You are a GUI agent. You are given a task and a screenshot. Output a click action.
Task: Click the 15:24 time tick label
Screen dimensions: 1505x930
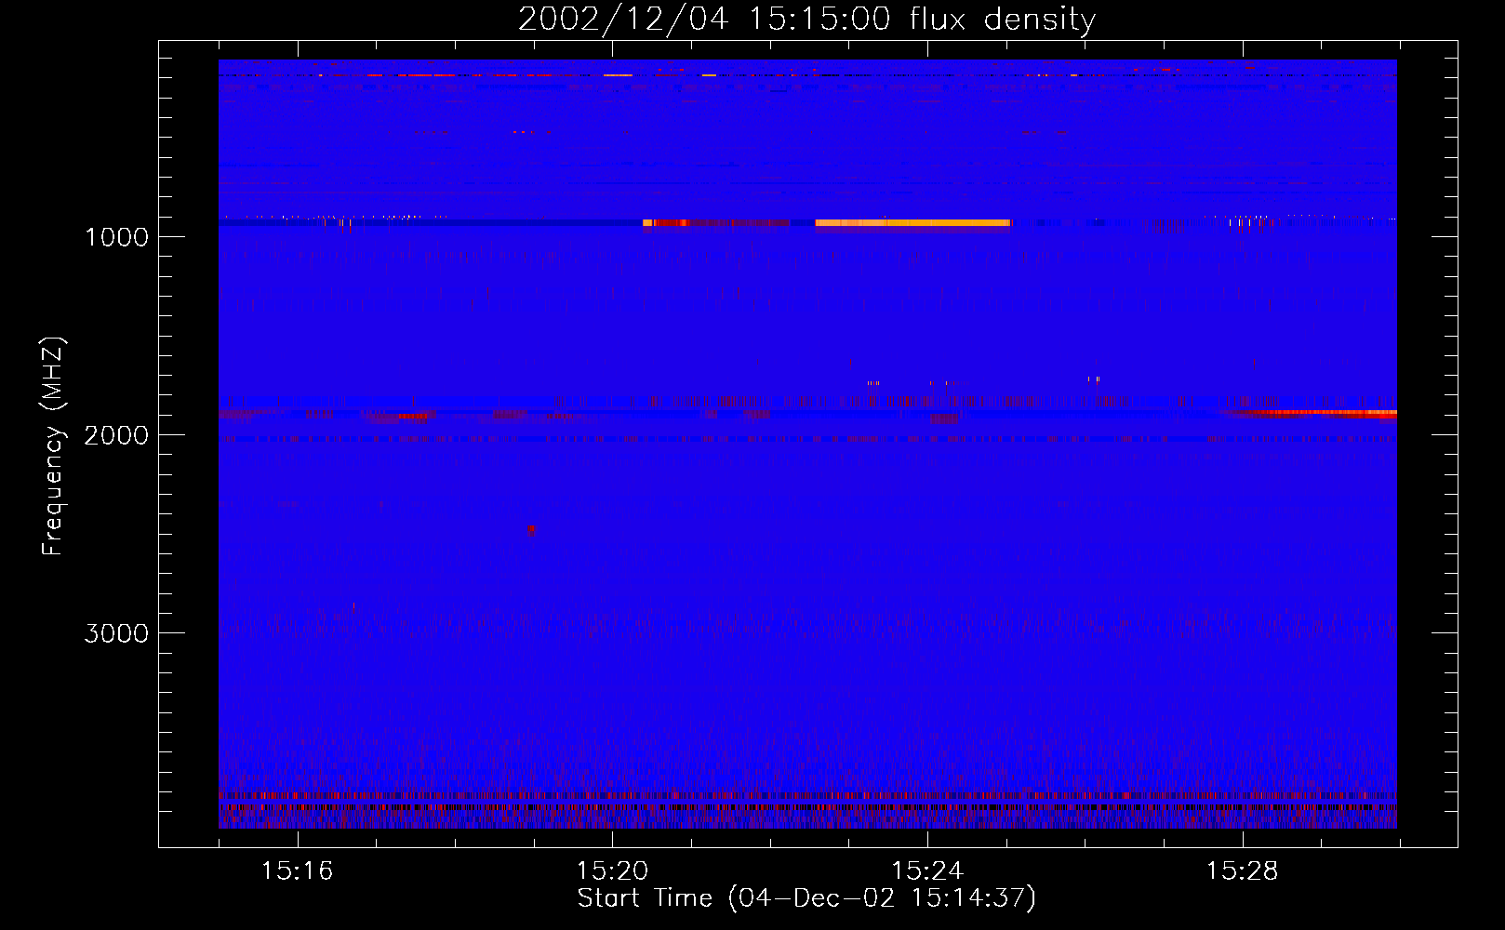(927, 871)
